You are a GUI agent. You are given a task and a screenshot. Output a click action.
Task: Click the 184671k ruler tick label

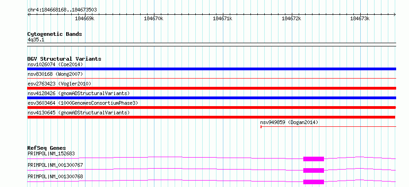pyautogui.click(x=222, y=19)
